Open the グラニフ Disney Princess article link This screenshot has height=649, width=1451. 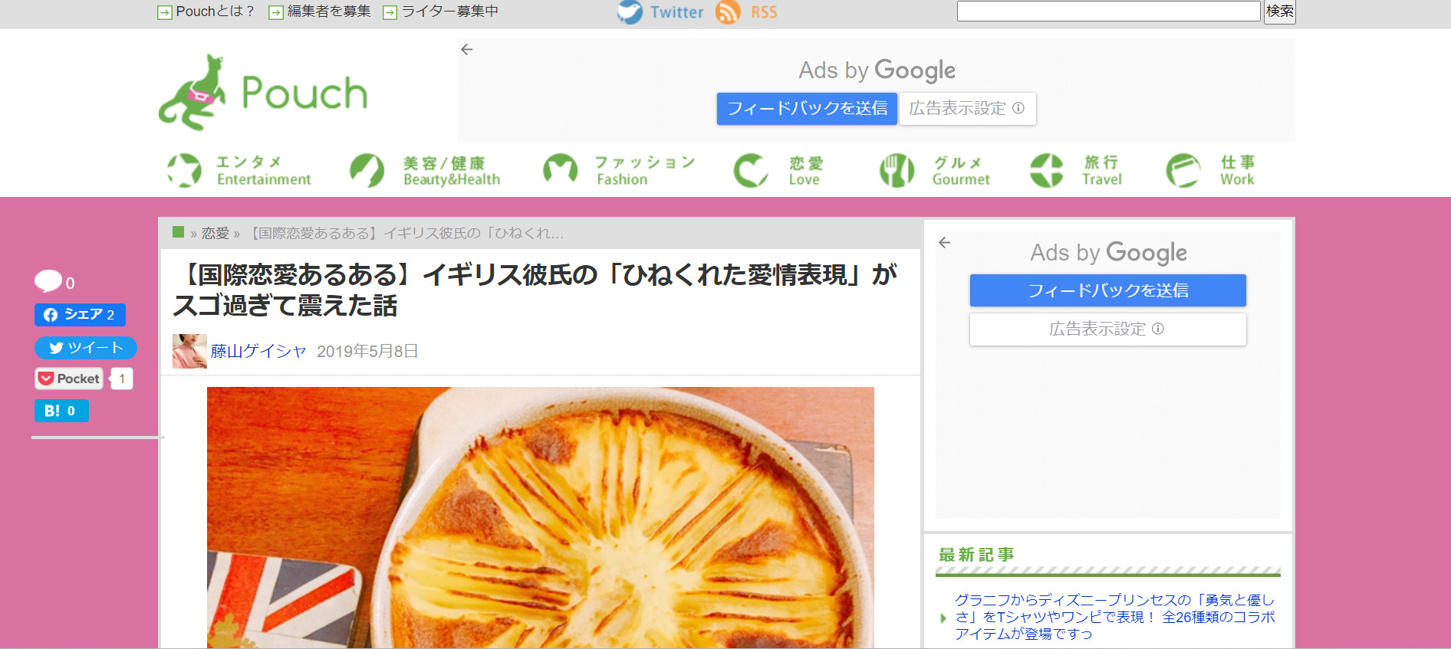1114,617
